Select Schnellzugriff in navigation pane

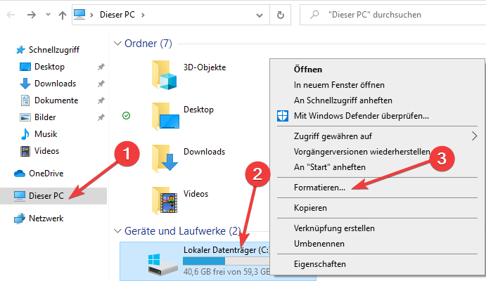click(x=54, y=49)
